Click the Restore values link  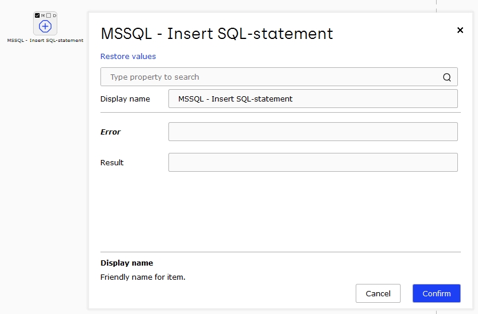point(128,56)
